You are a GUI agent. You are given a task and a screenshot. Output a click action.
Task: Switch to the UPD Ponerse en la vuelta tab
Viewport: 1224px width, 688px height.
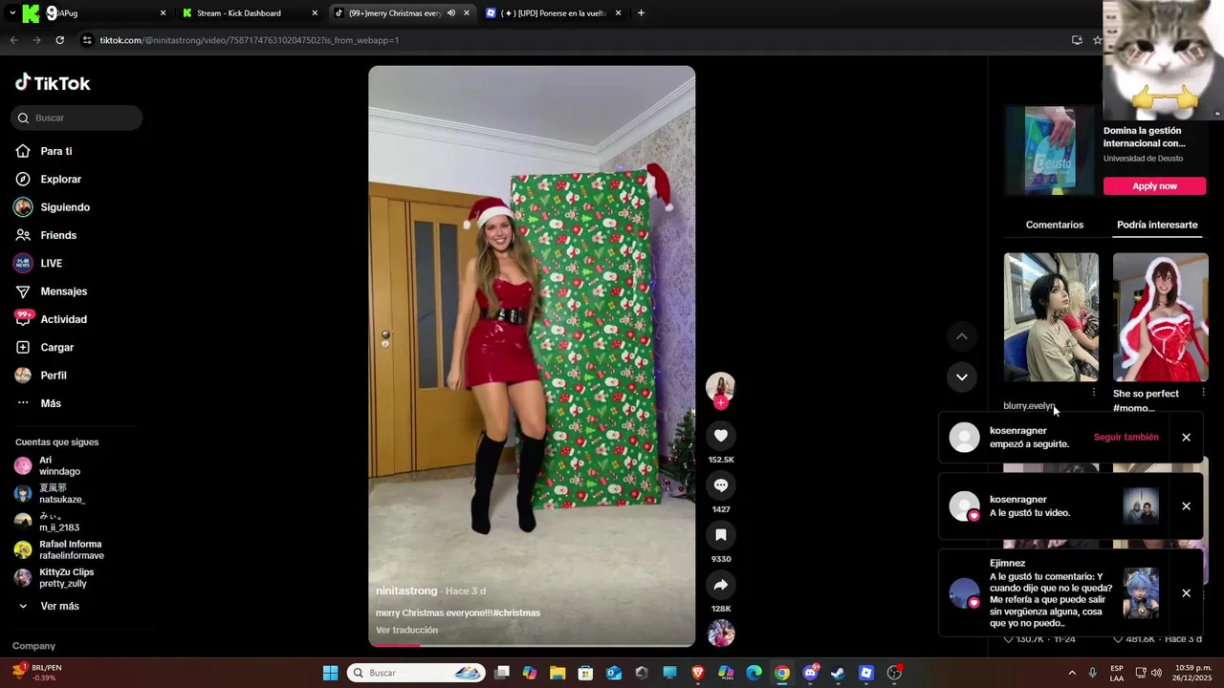tap(555, 13)
